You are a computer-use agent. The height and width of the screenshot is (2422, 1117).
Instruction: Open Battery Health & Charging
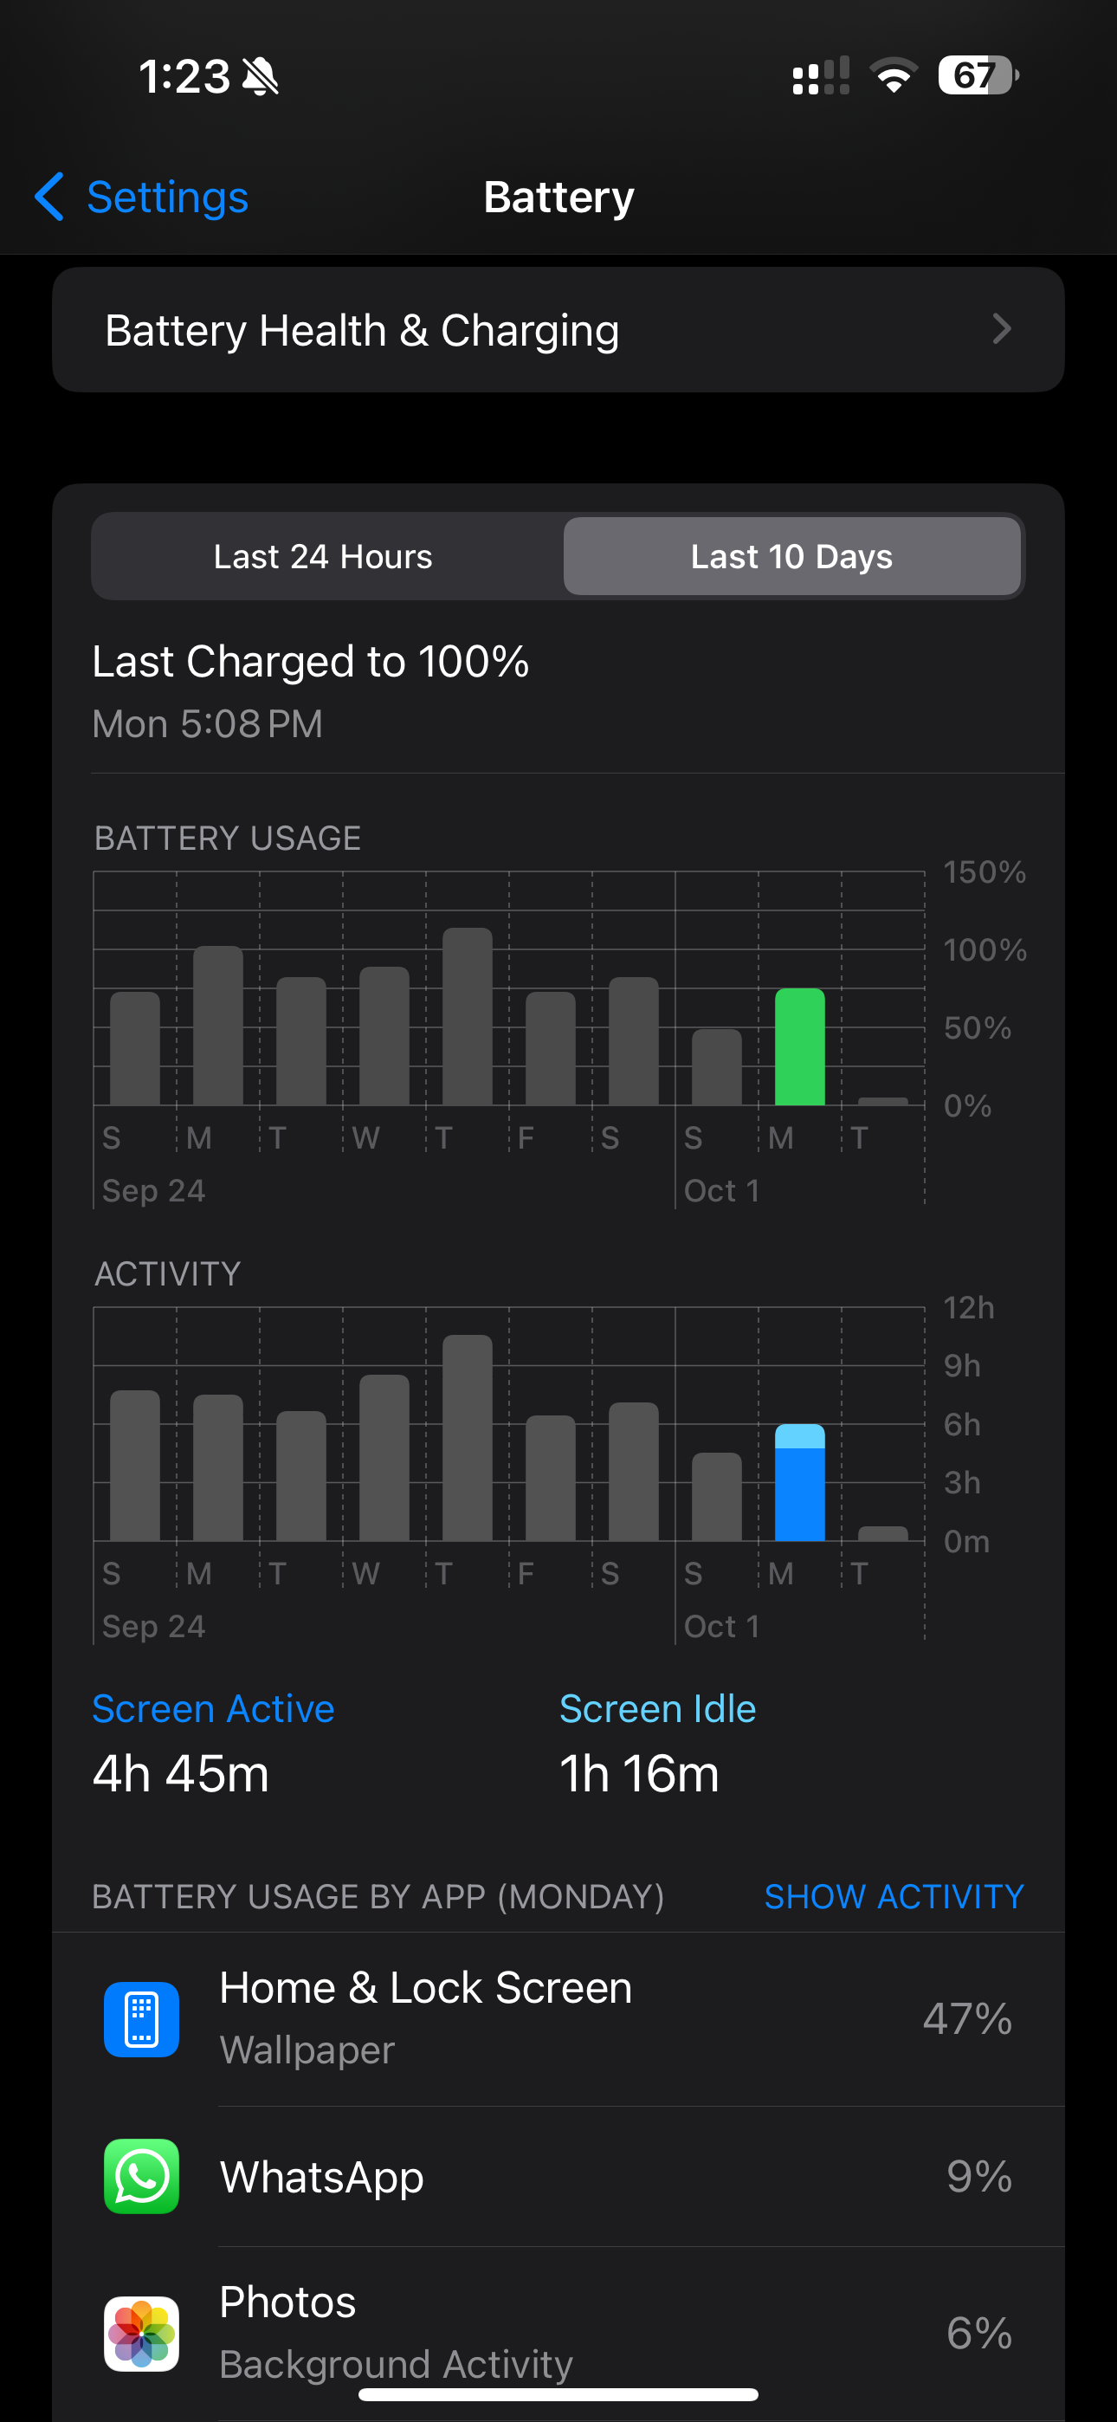coord(558,330)
